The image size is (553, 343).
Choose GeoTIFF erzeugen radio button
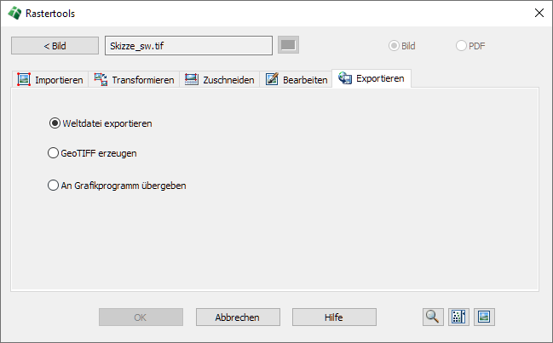[x=53, y=153]
